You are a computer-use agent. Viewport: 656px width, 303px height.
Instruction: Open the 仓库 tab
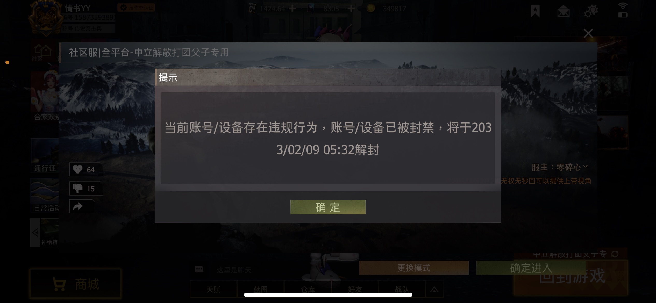(x=308, y=289)
